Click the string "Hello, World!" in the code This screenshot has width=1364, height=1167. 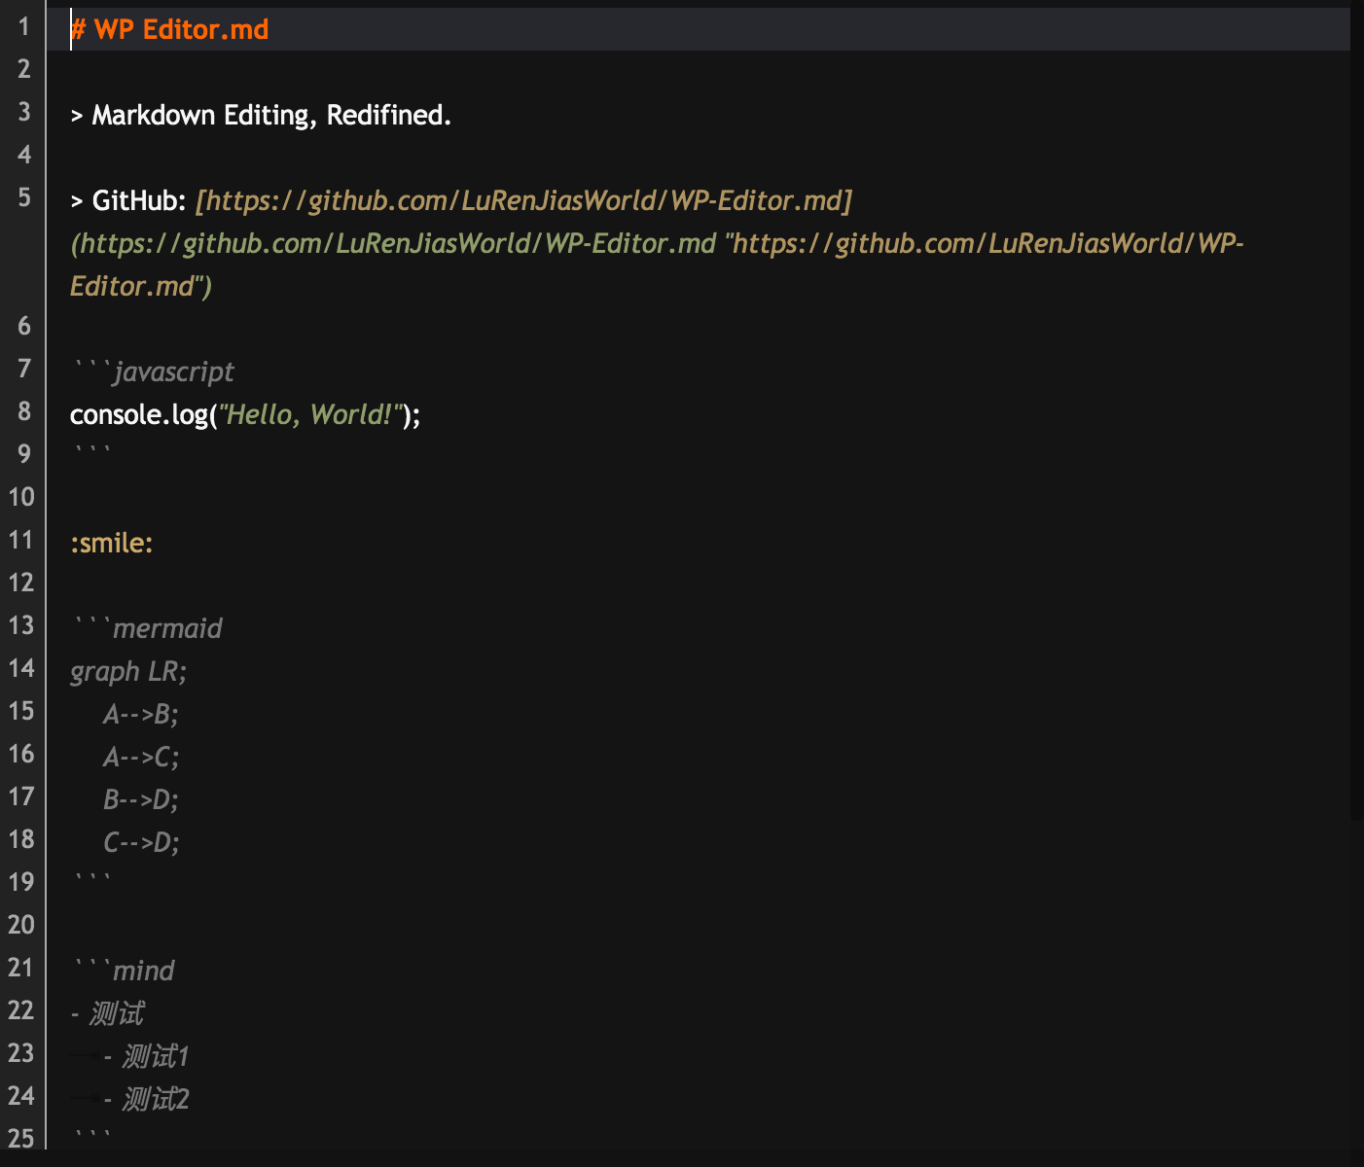click(310, 414)
